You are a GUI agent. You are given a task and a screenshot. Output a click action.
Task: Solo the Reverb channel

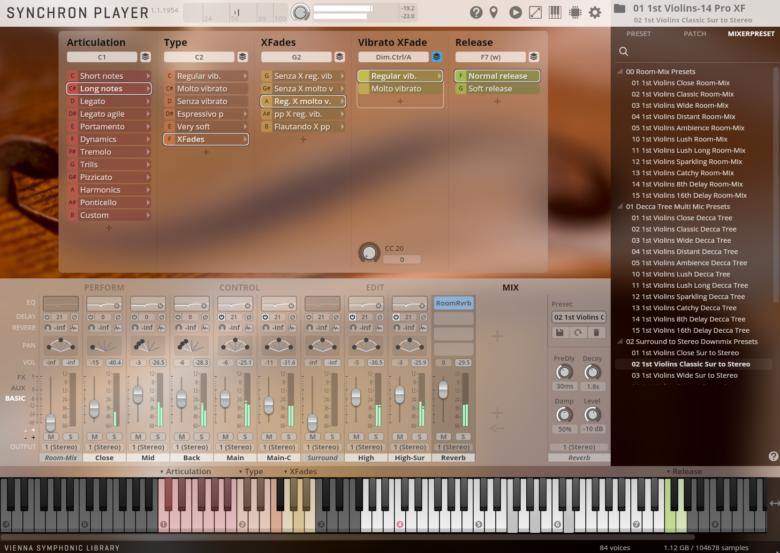click(463, 436)
